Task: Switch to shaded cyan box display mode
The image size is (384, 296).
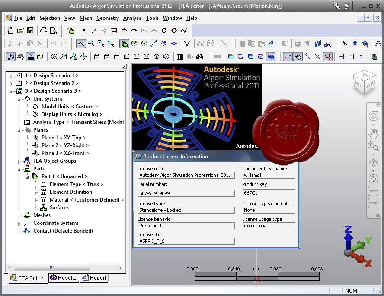Action: pos(230,57)
